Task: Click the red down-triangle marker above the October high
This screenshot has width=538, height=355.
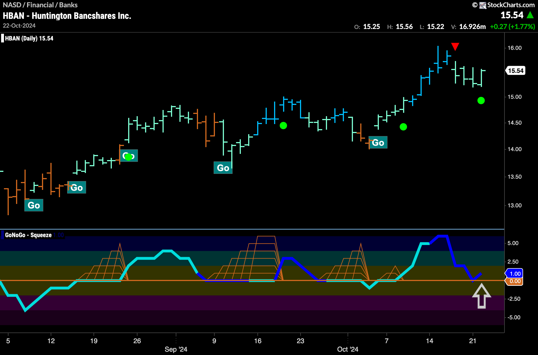Action: [455, 46]
